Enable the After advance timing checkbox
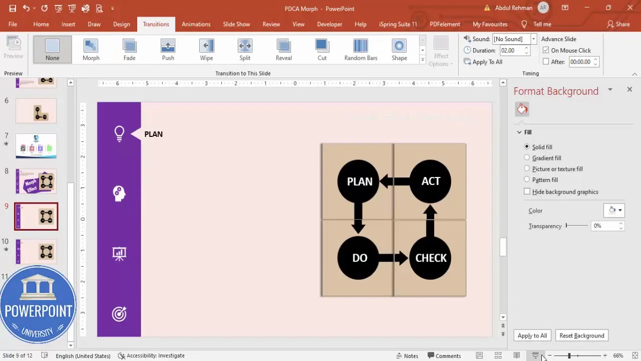Image resolution: width=641 pixels, height=361 pixels. tap(546, 62)
